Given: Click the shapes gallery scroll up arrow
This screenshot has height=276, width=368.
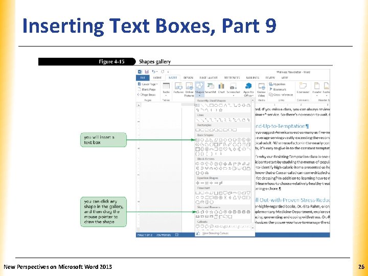Looking at the screenshot, I should pos(253,100).
